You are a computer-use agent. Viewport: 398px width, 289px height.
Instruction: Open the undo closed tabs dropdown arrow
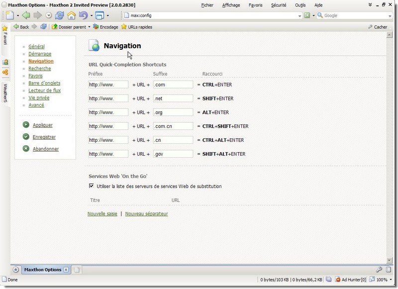[92, 16]
